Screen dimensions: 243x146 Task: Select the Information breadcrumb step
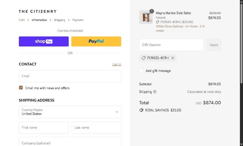39,20
